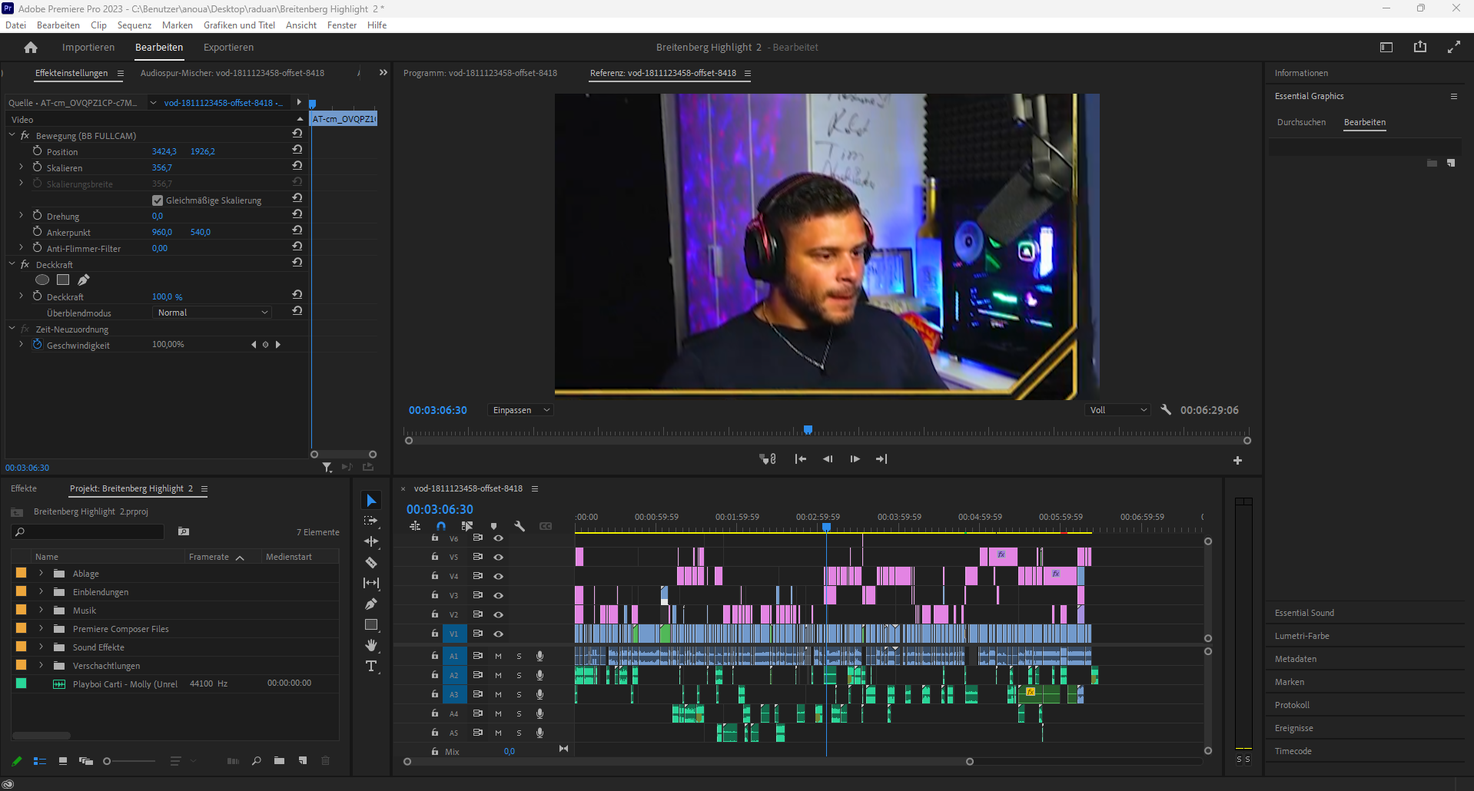Click the Home icon
The width and height of the screenshot is (1474, 791).
[x=31, y=48]
